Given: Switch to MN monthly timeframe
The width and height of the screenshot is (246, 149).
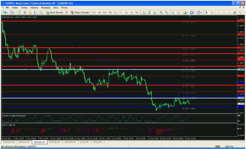Looking at the screenshot, I should [x=137, y=13].
